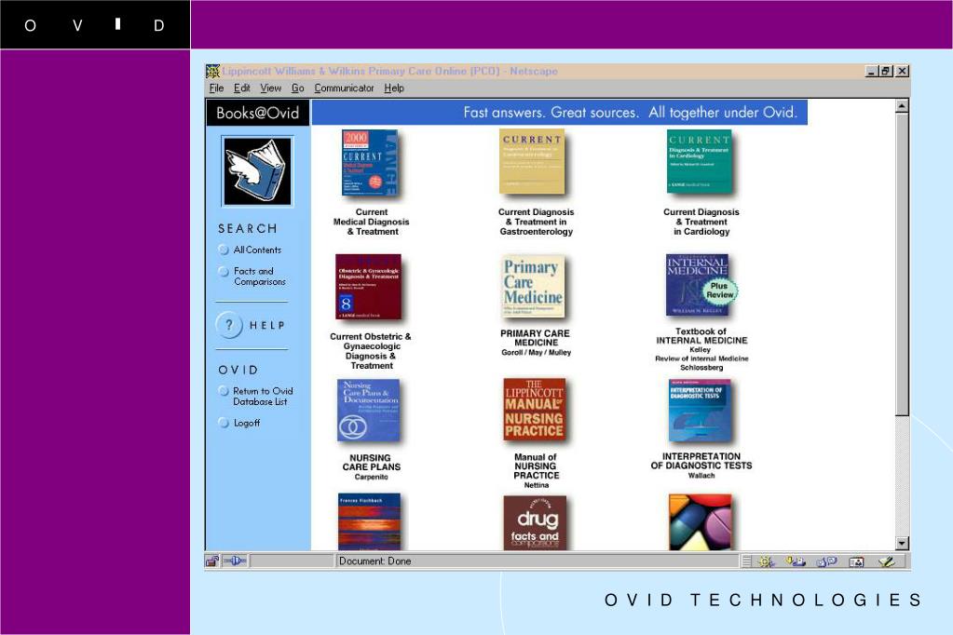Open drug facts and comparisons cover
This screenshot has height=635, width=953.
tap(535, 523)
